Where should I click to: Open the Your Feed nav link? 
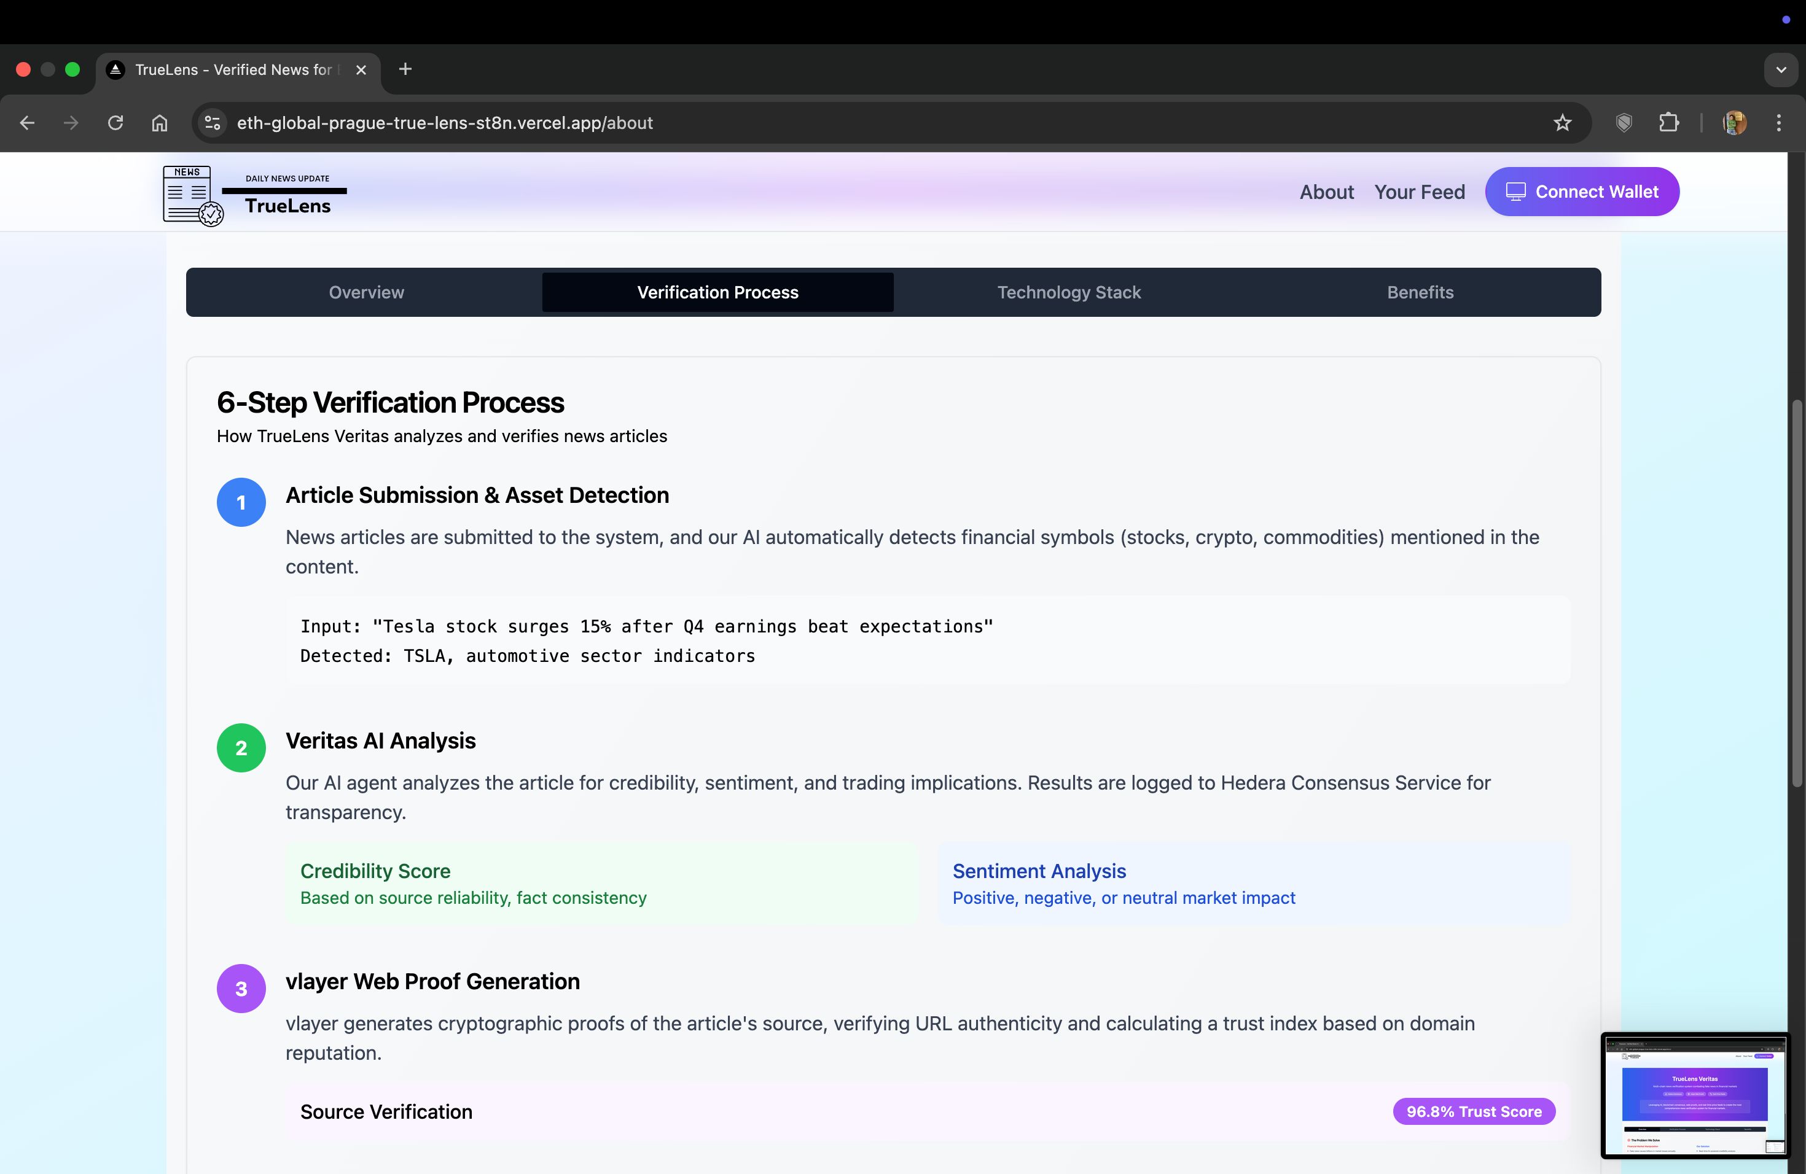point(1419,192)
